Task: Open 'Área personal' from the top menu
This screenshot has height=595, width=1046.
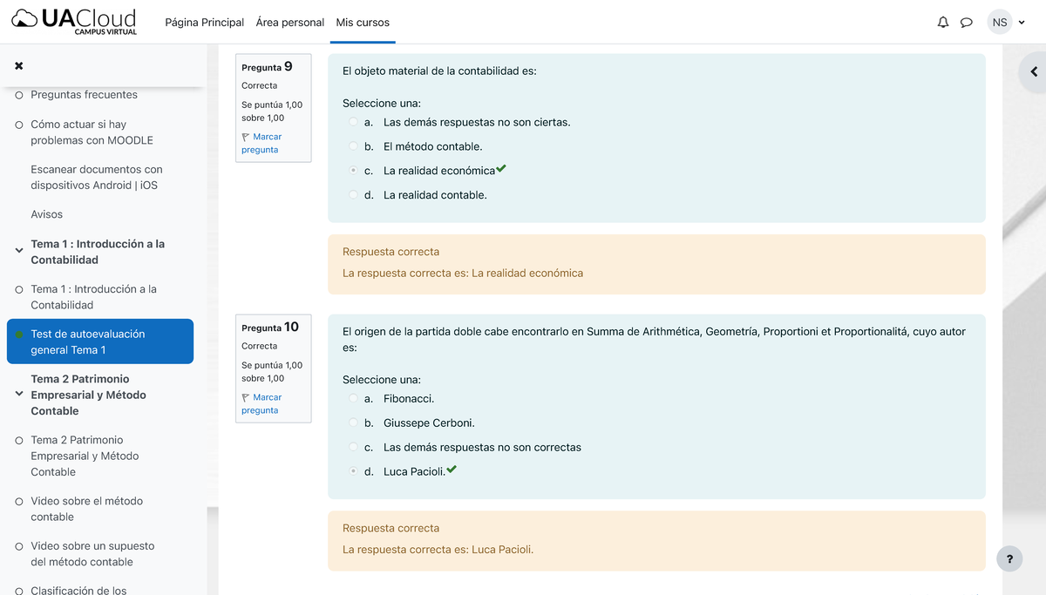Action: pyautogui.click(x=290, y=22)
